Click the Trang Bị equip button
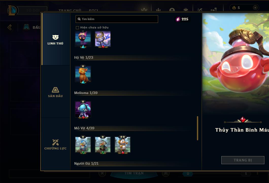 click(243, 160)
